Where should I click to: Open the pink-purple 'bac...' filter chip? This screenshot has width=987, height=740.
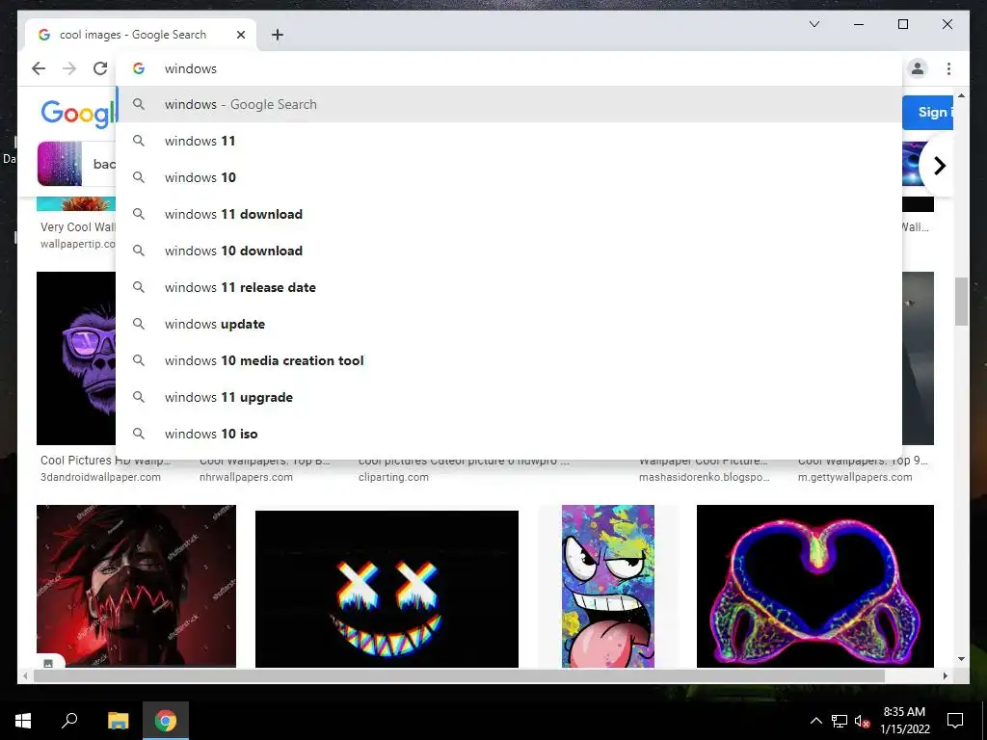click(76, 164)
